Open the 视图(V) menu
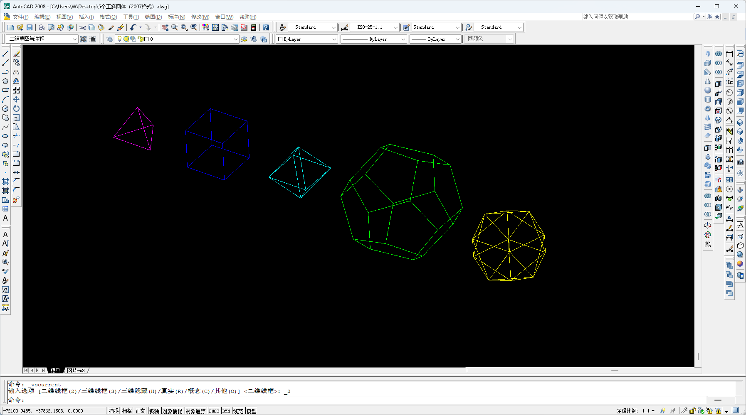This screenshot has width=746, height=415. pyautogui.click(x=64, y=17)
